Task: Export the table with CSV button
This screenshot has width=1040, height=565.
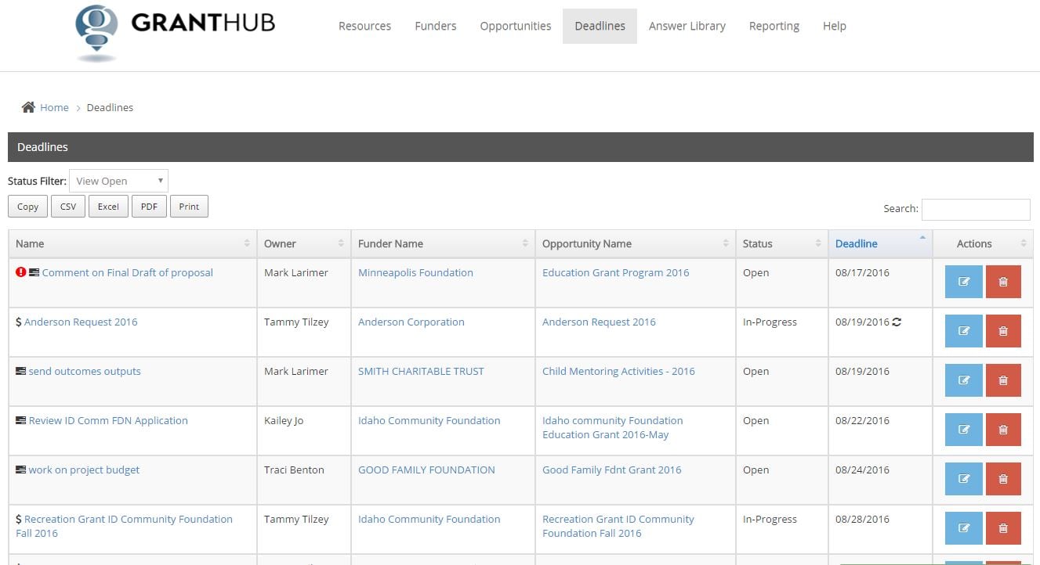Action: click(x=68, y=207)
